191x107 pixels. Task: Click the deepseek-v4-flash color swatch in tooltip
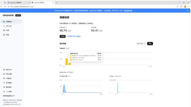(x=71, y=58)
